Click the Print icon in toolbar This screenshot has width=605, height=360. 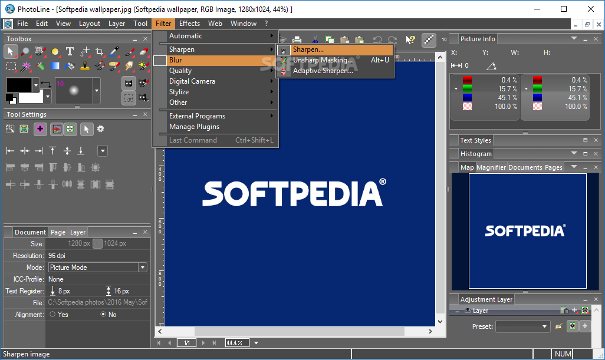point(297,39)
